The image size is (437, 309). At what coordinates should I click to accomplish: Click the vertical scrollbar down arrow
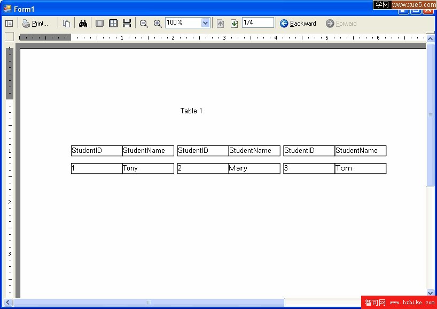pyautogui.click(x=430, y=293)
